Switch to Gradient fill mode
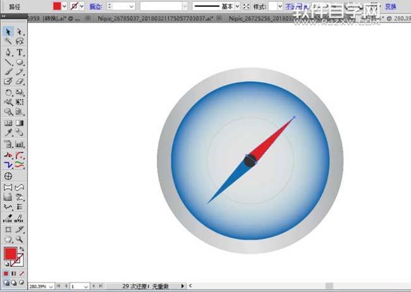Image resolution: width=411 pixels, height=292 pixels. pos(14,274)
